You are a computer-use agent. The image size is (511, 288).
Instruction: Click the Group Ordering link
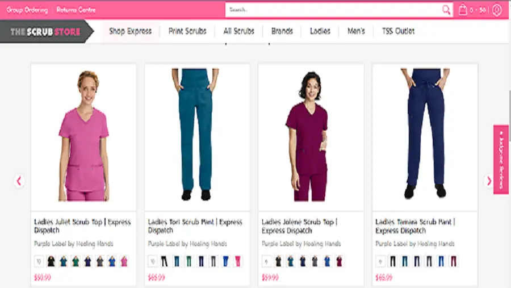pos(27,10)
